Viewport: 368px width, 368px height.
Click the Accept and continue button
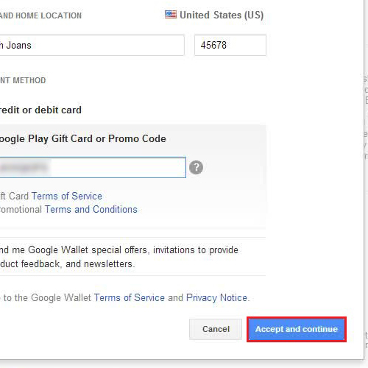(297, 329)
